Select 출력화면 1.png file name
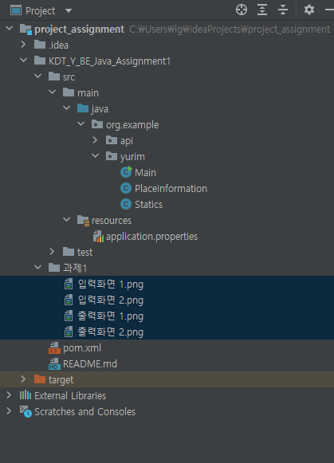Viewport: 334px width, 463px height. [111, 316]
